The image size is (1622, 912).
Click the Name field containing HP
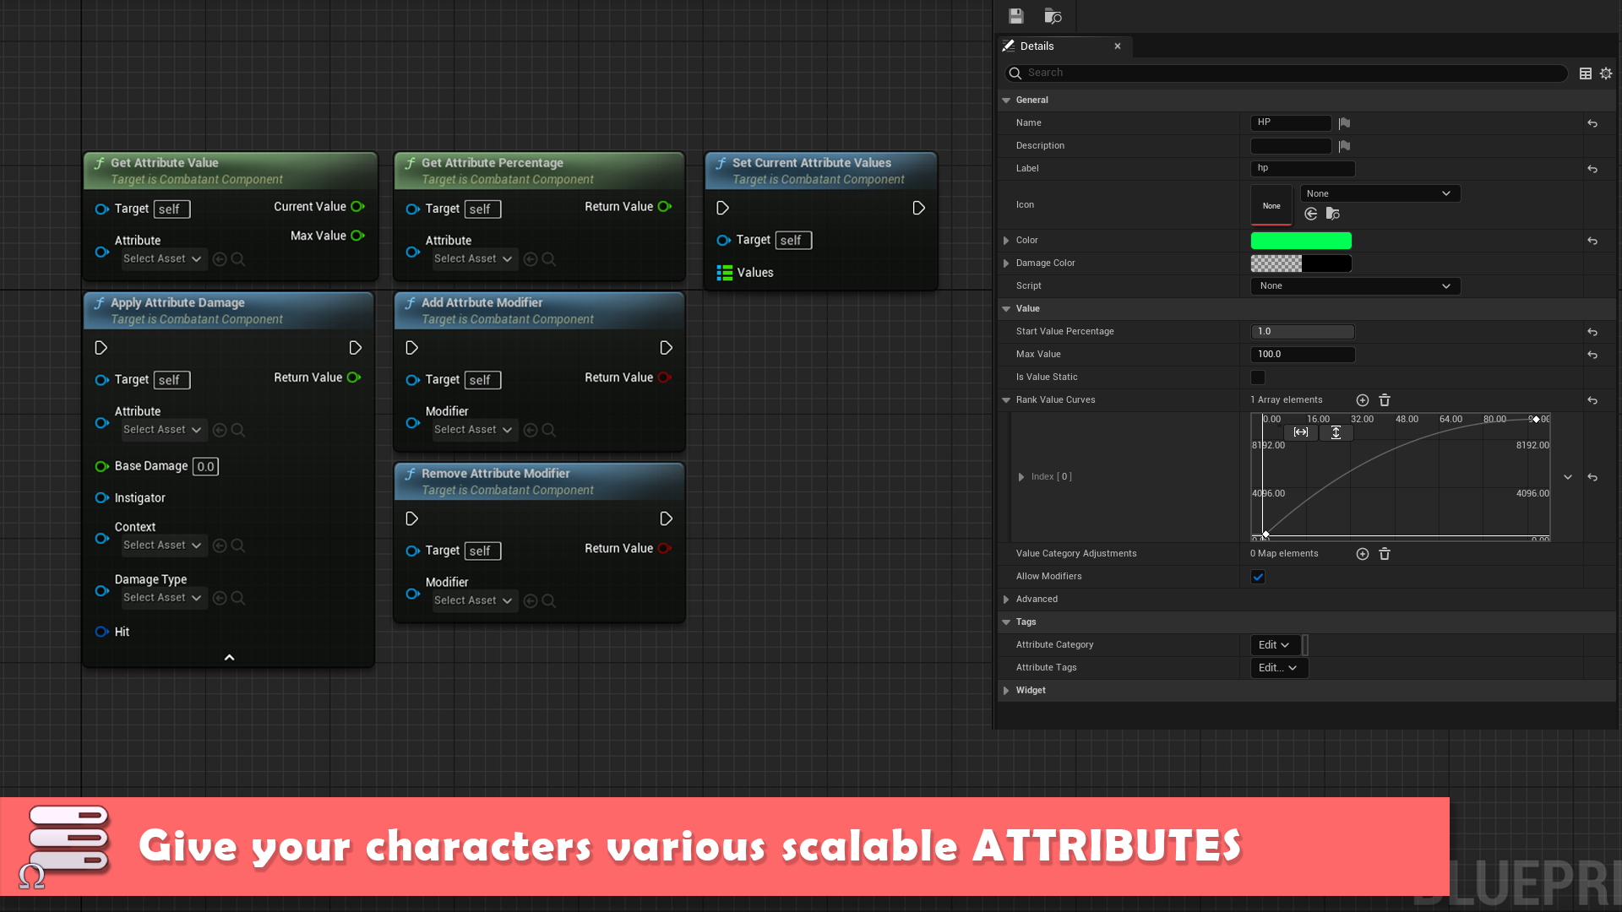pyautogui.click(x=1291, y=123)
